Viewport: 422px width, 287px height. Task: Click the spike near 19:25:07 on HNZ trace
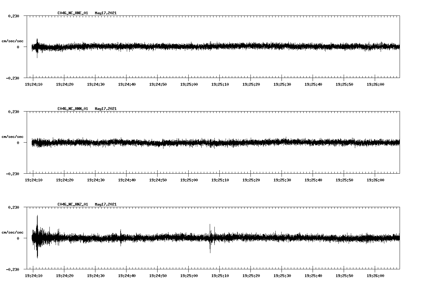(x=210, y=238)
